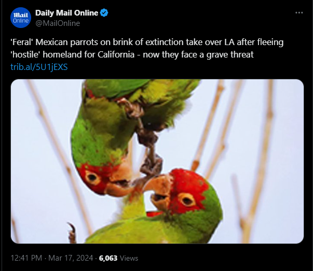The image size is (313, 271).
Task: Open the 6,063 view count
Action: (108, 258)
